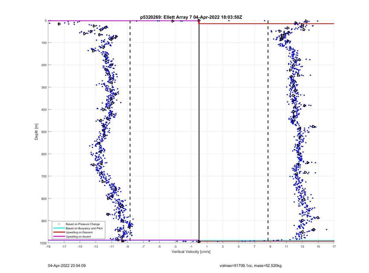Click legend entry 'Based on Pressure Change'

(83, 224)
